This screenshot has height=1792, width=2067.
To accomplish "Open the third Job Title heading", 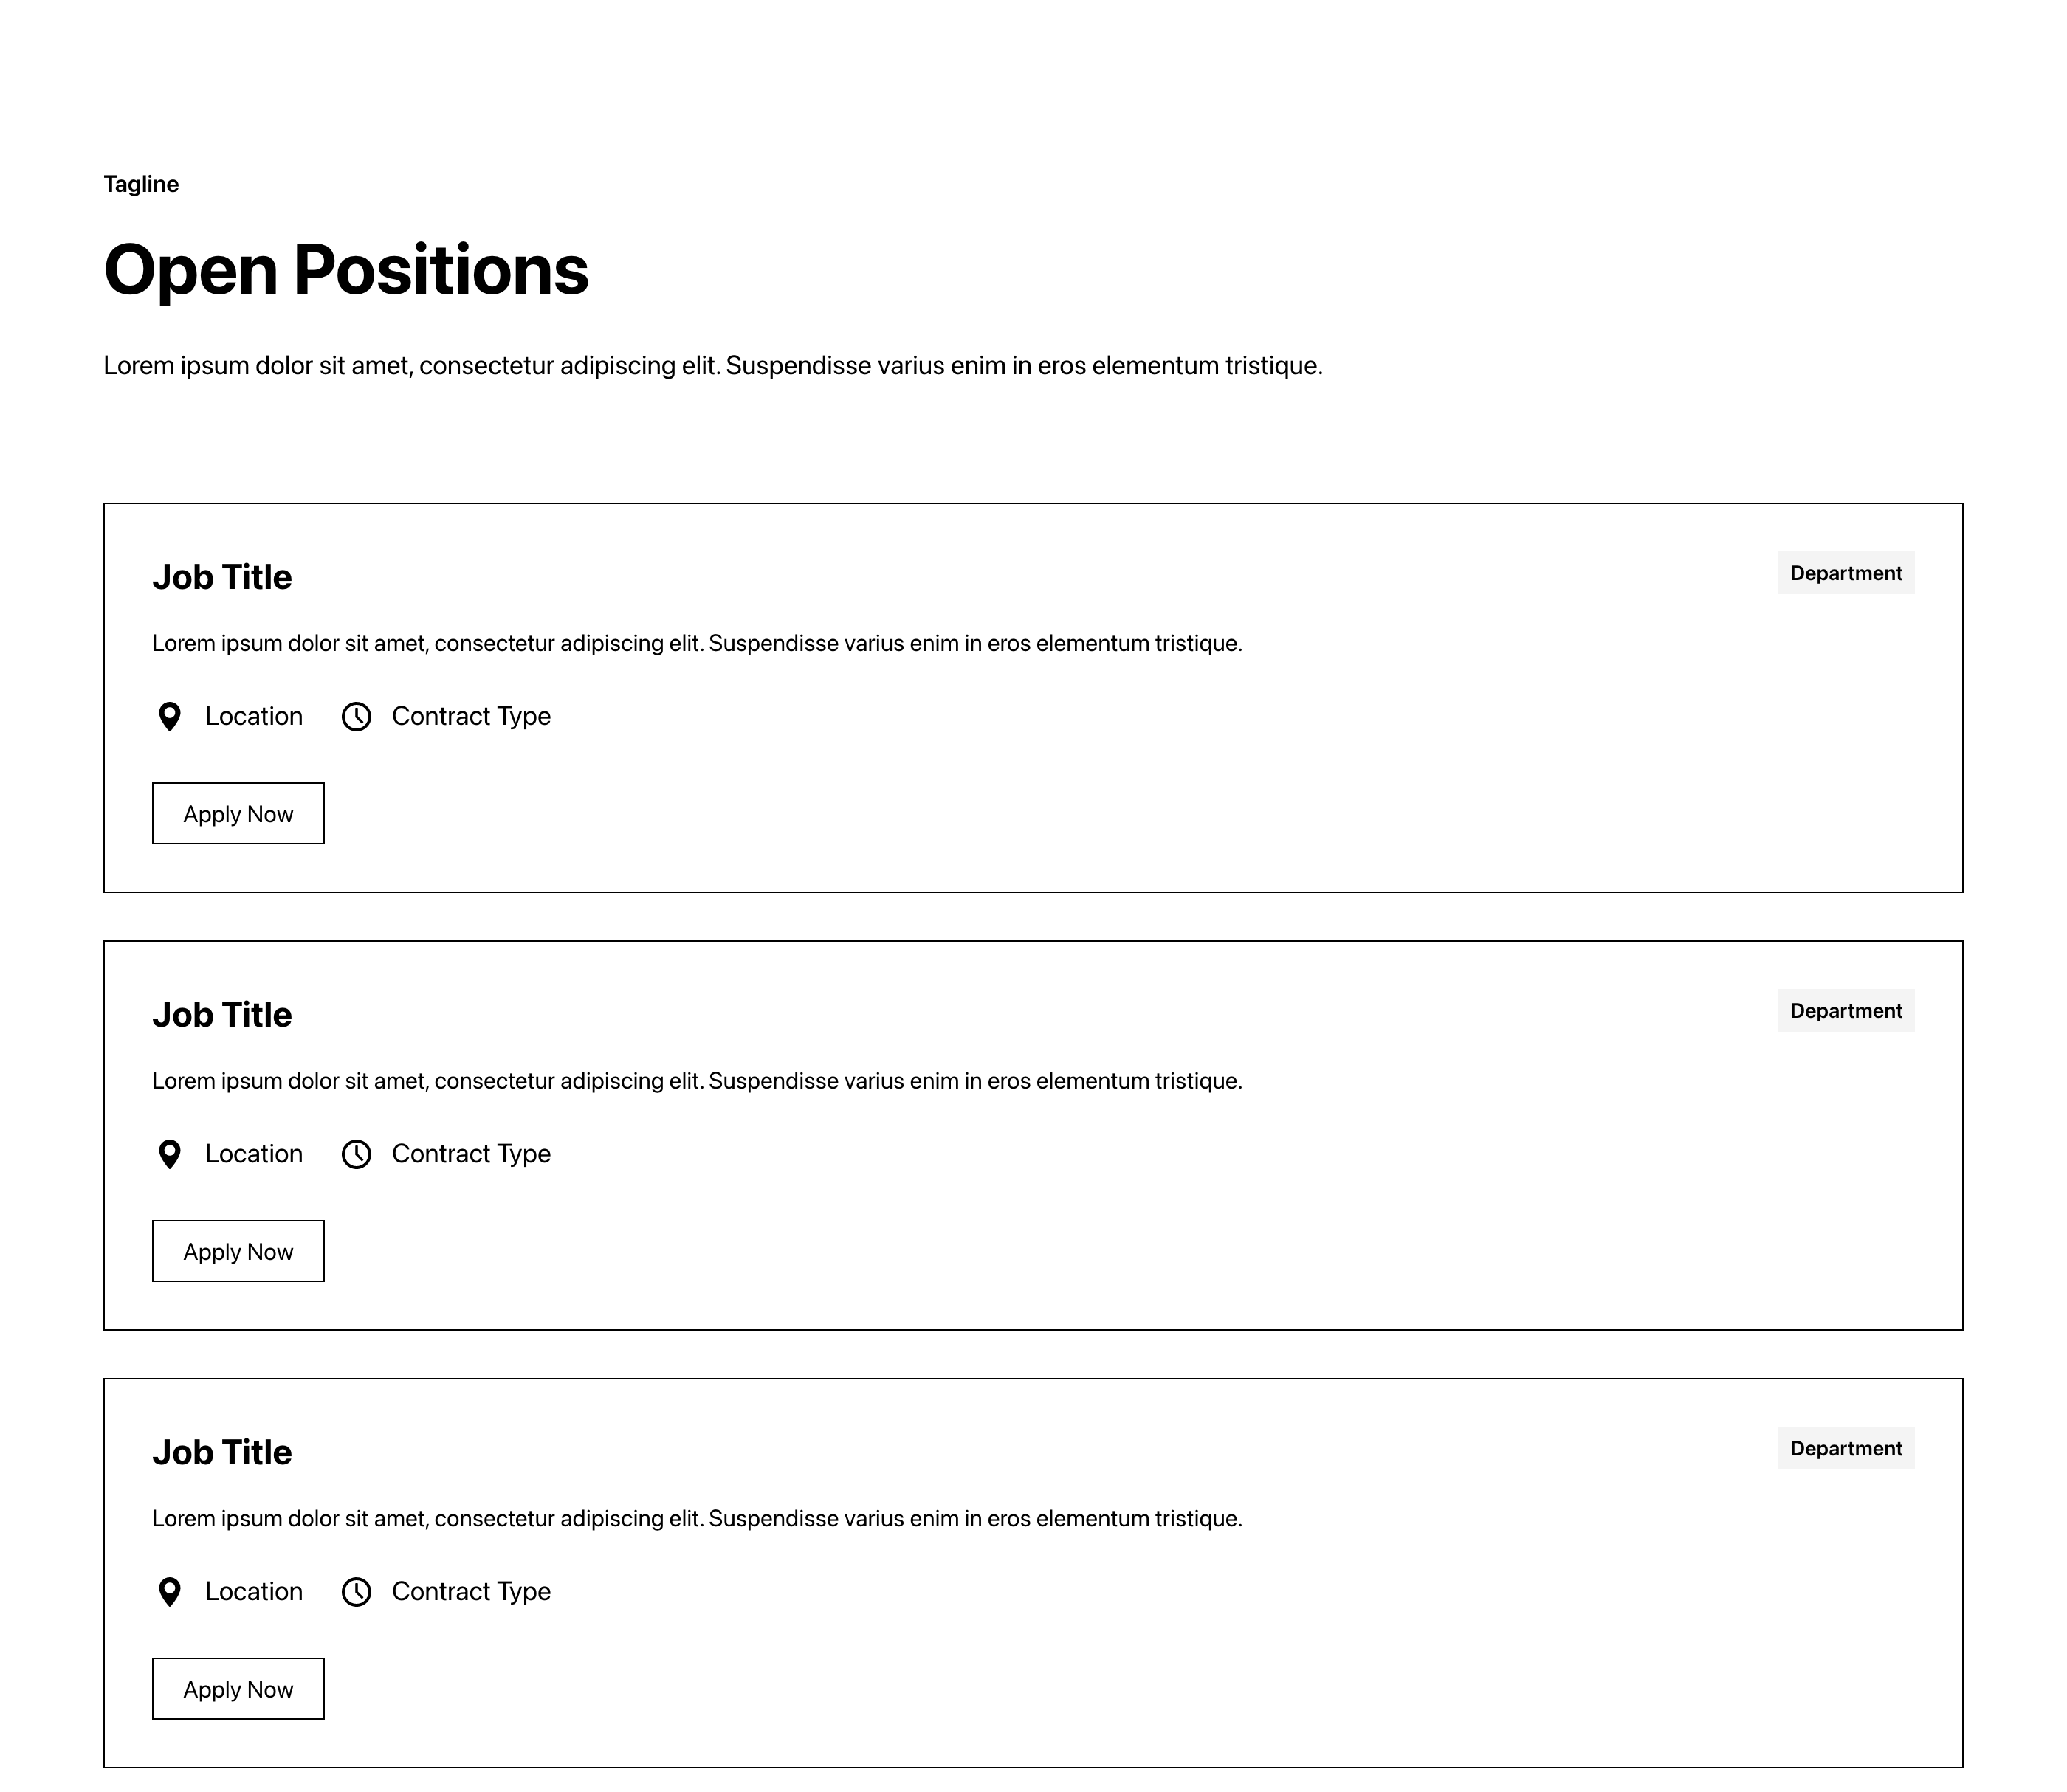I will point(222,1452).
